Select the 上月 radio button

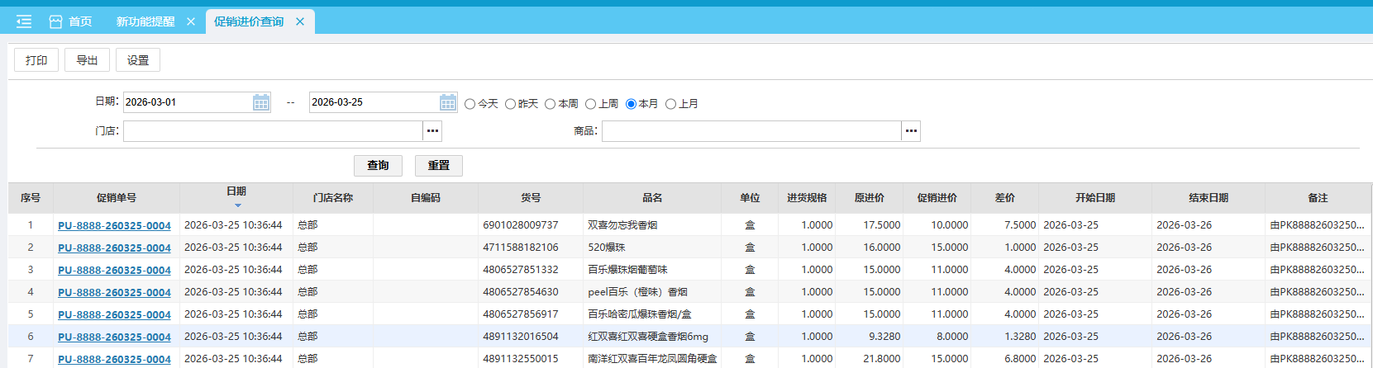[x=671, y=104]
